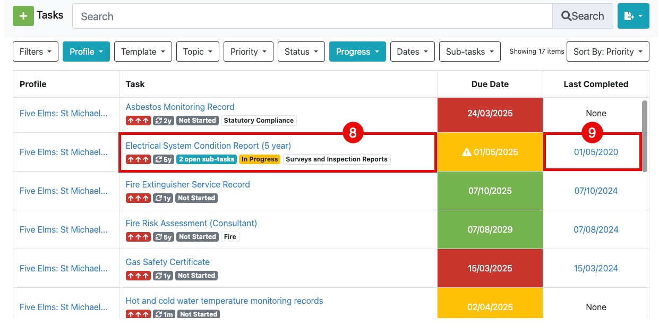The width and height of the screenshot is (659, 333).
Task: Open the Filters dropdown
Action: (x=36, y=52)
